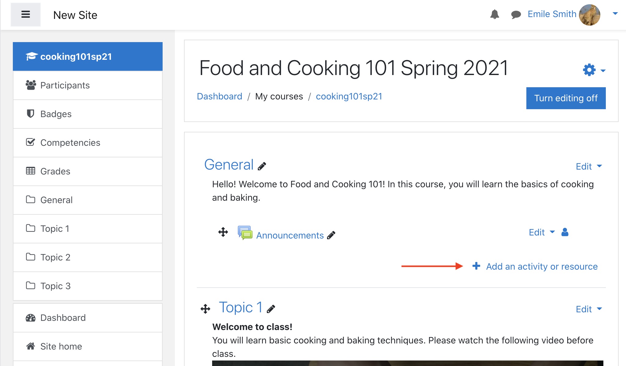Open the Dashboard navigation link
Screen dimensions: 626x366
pos(62,317)
